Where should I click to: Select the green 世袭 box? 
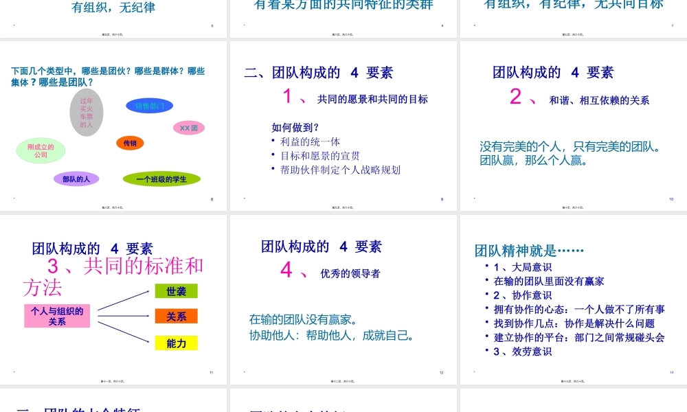(x=175, y=290)
